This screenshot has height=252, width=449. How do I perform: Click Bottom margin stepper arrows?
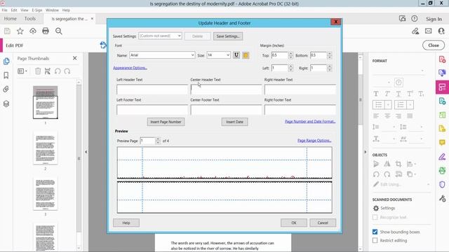[330, 55]
